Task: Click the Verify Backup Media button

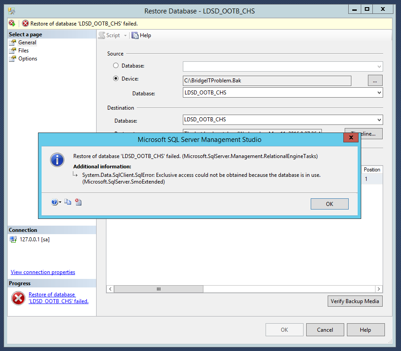Action: click(x=355, y=301)
